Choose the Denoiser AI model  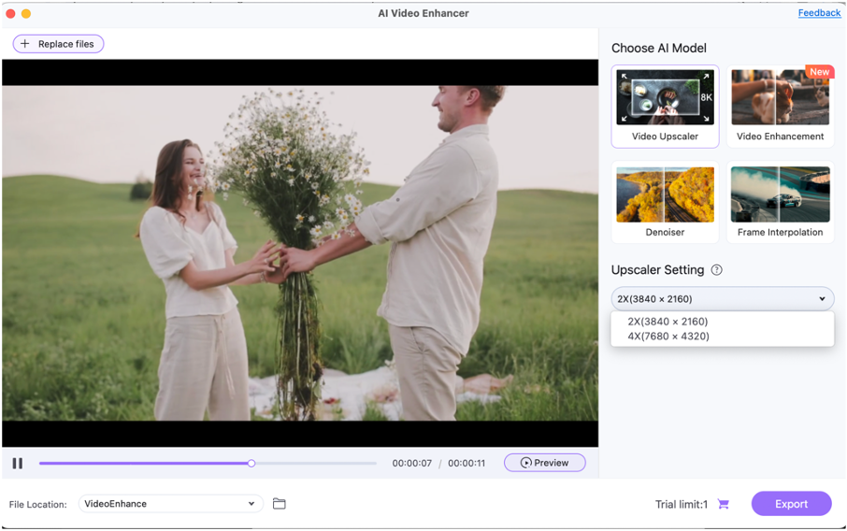click(665, 203)
